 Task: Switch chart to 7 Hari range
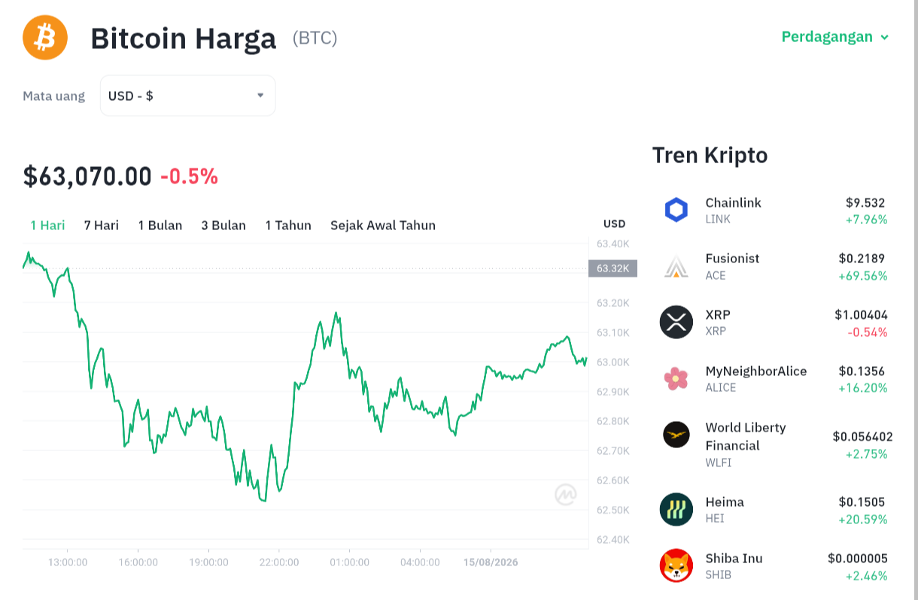pos(101,225)
